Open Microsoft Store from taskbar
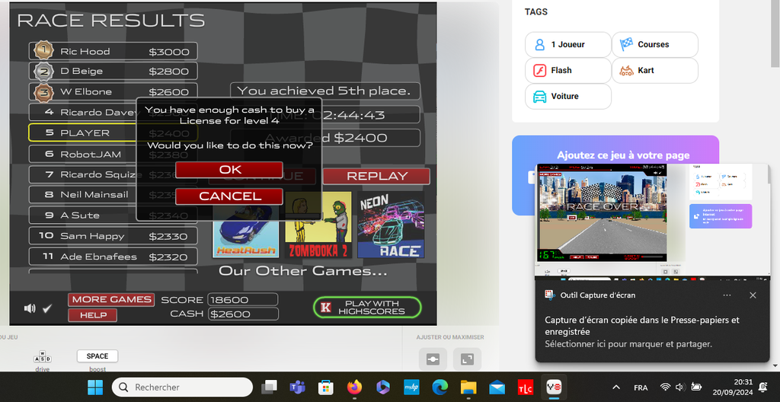Viewport: 780px width, 402px height. coord(326,387)
